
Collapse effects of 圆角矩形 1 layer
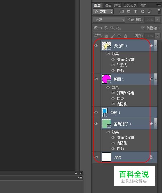point(156,124)
